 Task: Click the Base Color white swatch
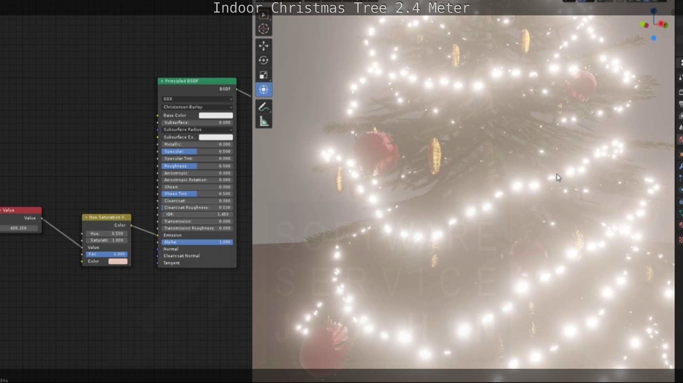point(216,116)
